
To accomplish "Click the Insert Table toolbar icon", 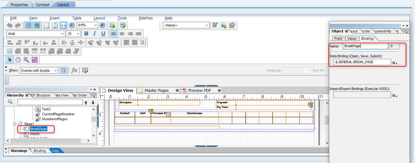I will (10, 51).
